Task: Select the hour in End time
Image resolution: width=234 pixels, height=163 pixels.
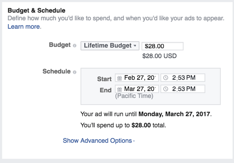Action: click(174, 89)
